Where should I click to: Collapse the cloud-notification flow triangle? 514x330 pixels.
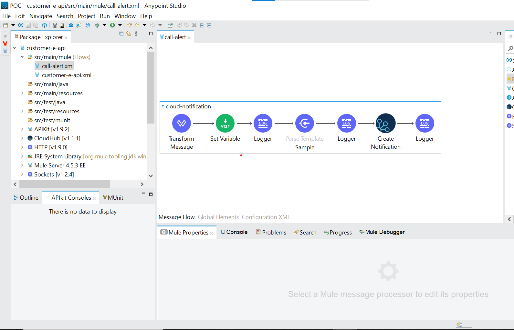pyautogui.click(x=163, y=106)
